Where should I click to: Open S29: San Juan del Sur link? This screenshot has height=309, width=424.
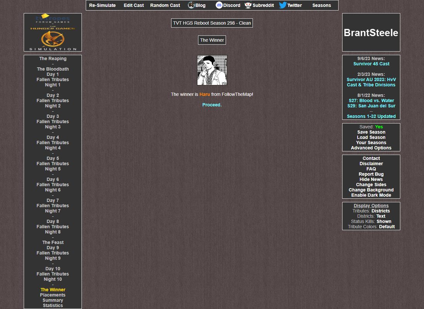tap(371, 106)
